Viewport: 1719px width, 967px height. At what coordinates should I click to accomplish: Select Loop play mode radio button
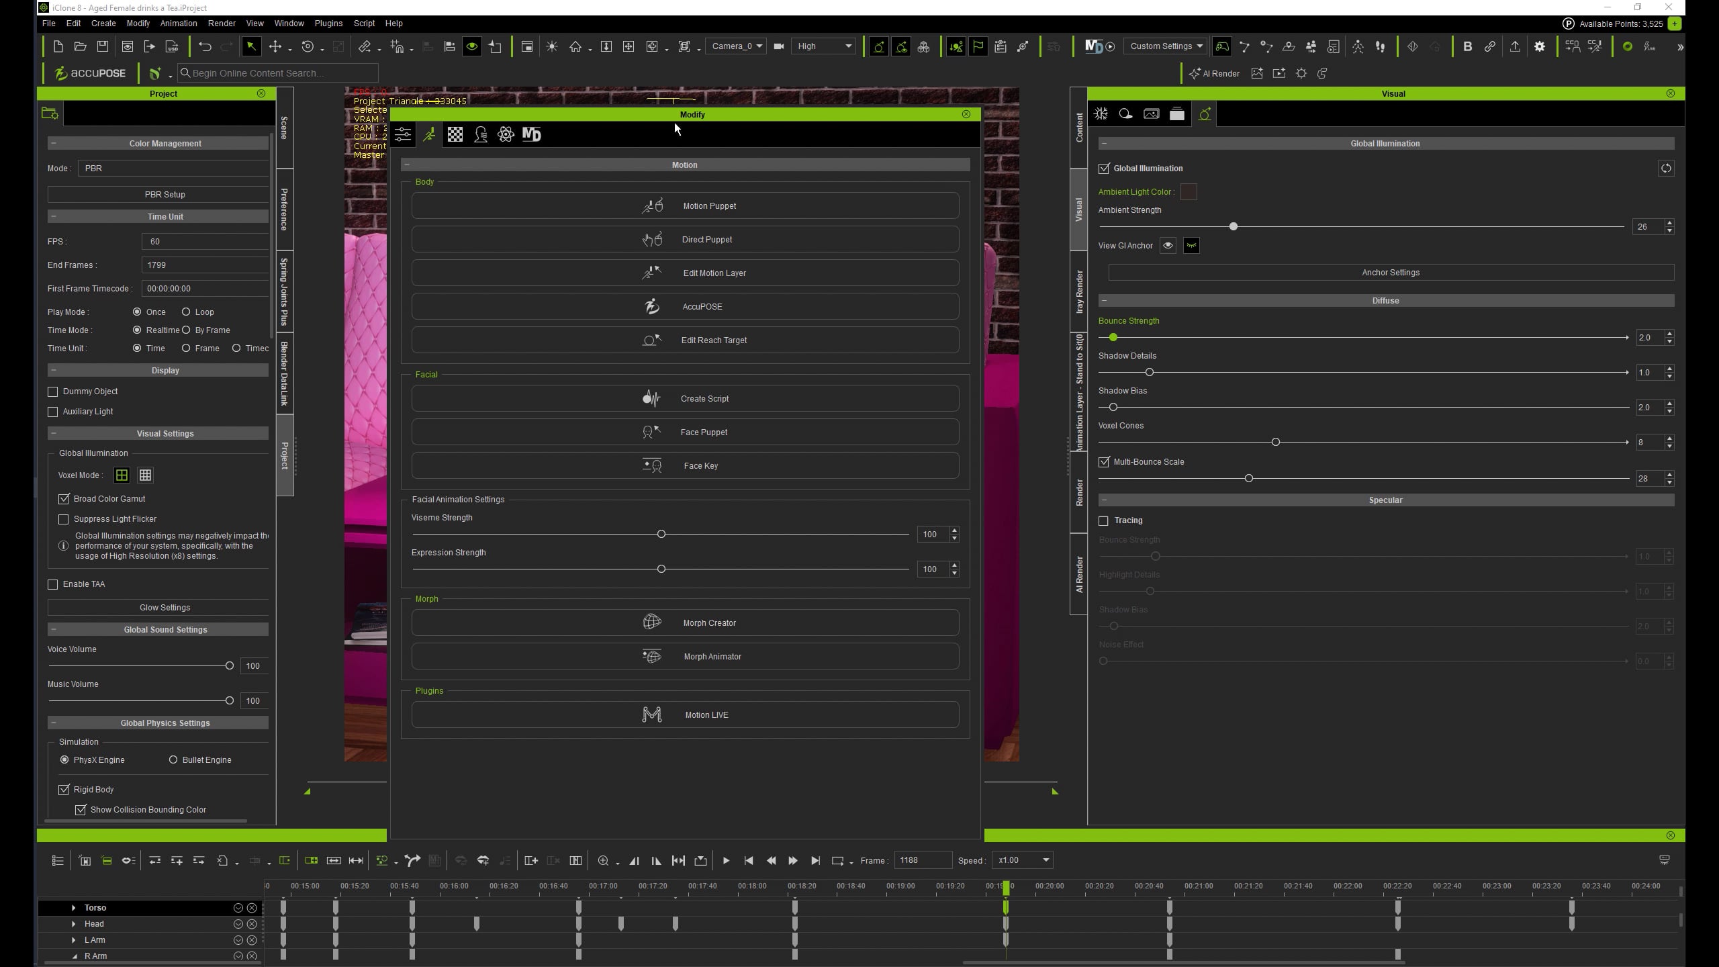tap(186, 312)
